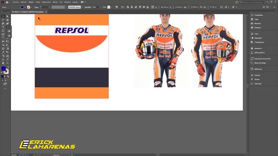Select the Hand tool
278x156 pixels.
click(3, 63)
